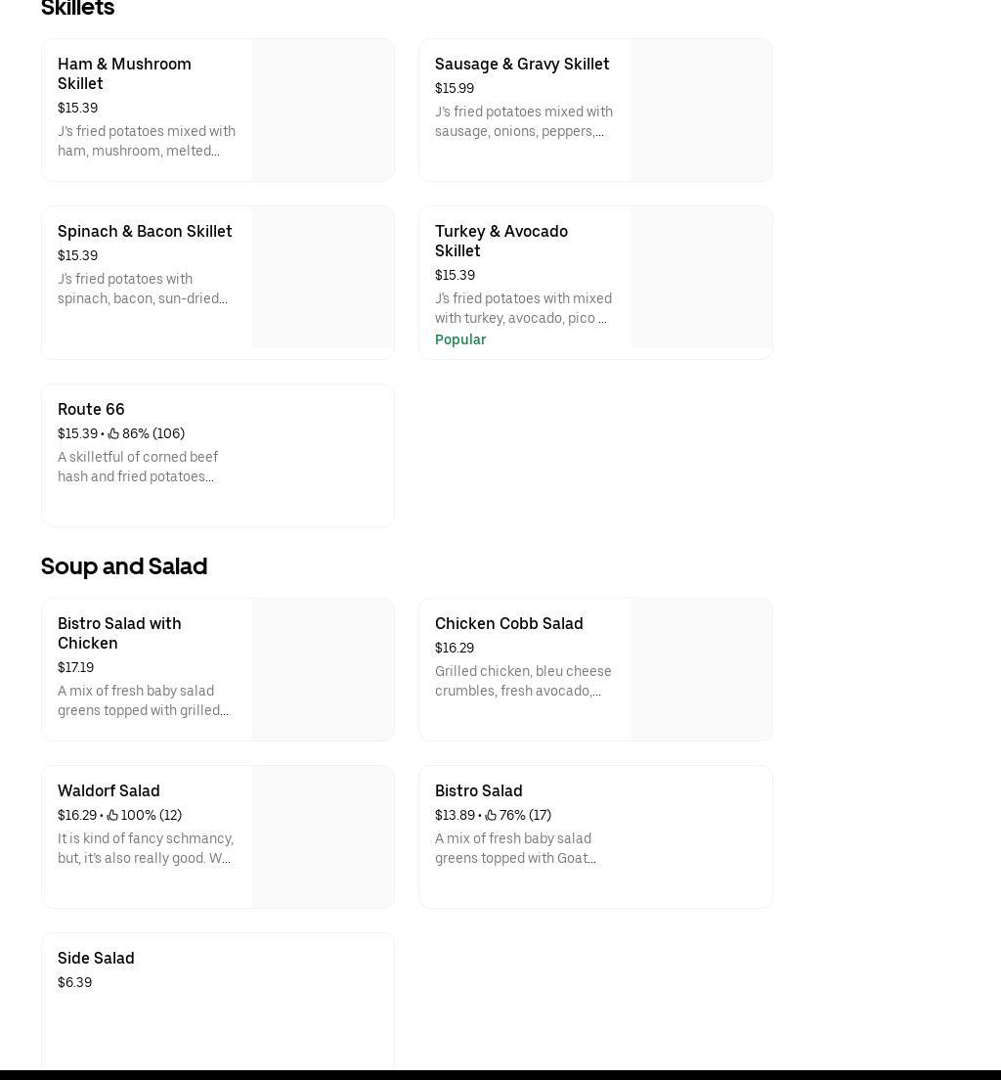Select the Sausage & Gravy Skillet title
The width and height of the screenshot is (1001, 1080).
(x=522, y=64)
